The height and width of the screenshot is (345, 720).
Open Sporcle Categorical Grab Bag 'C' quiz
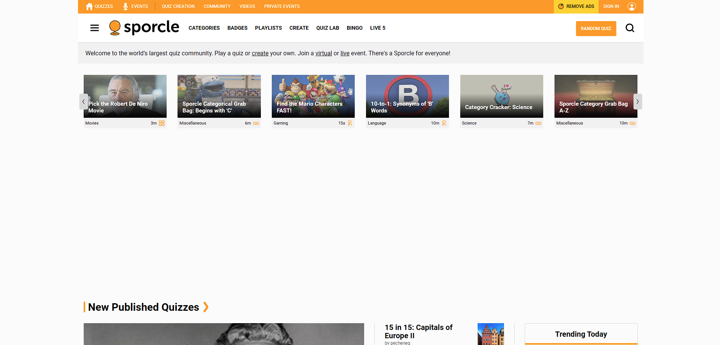[219, 96]
